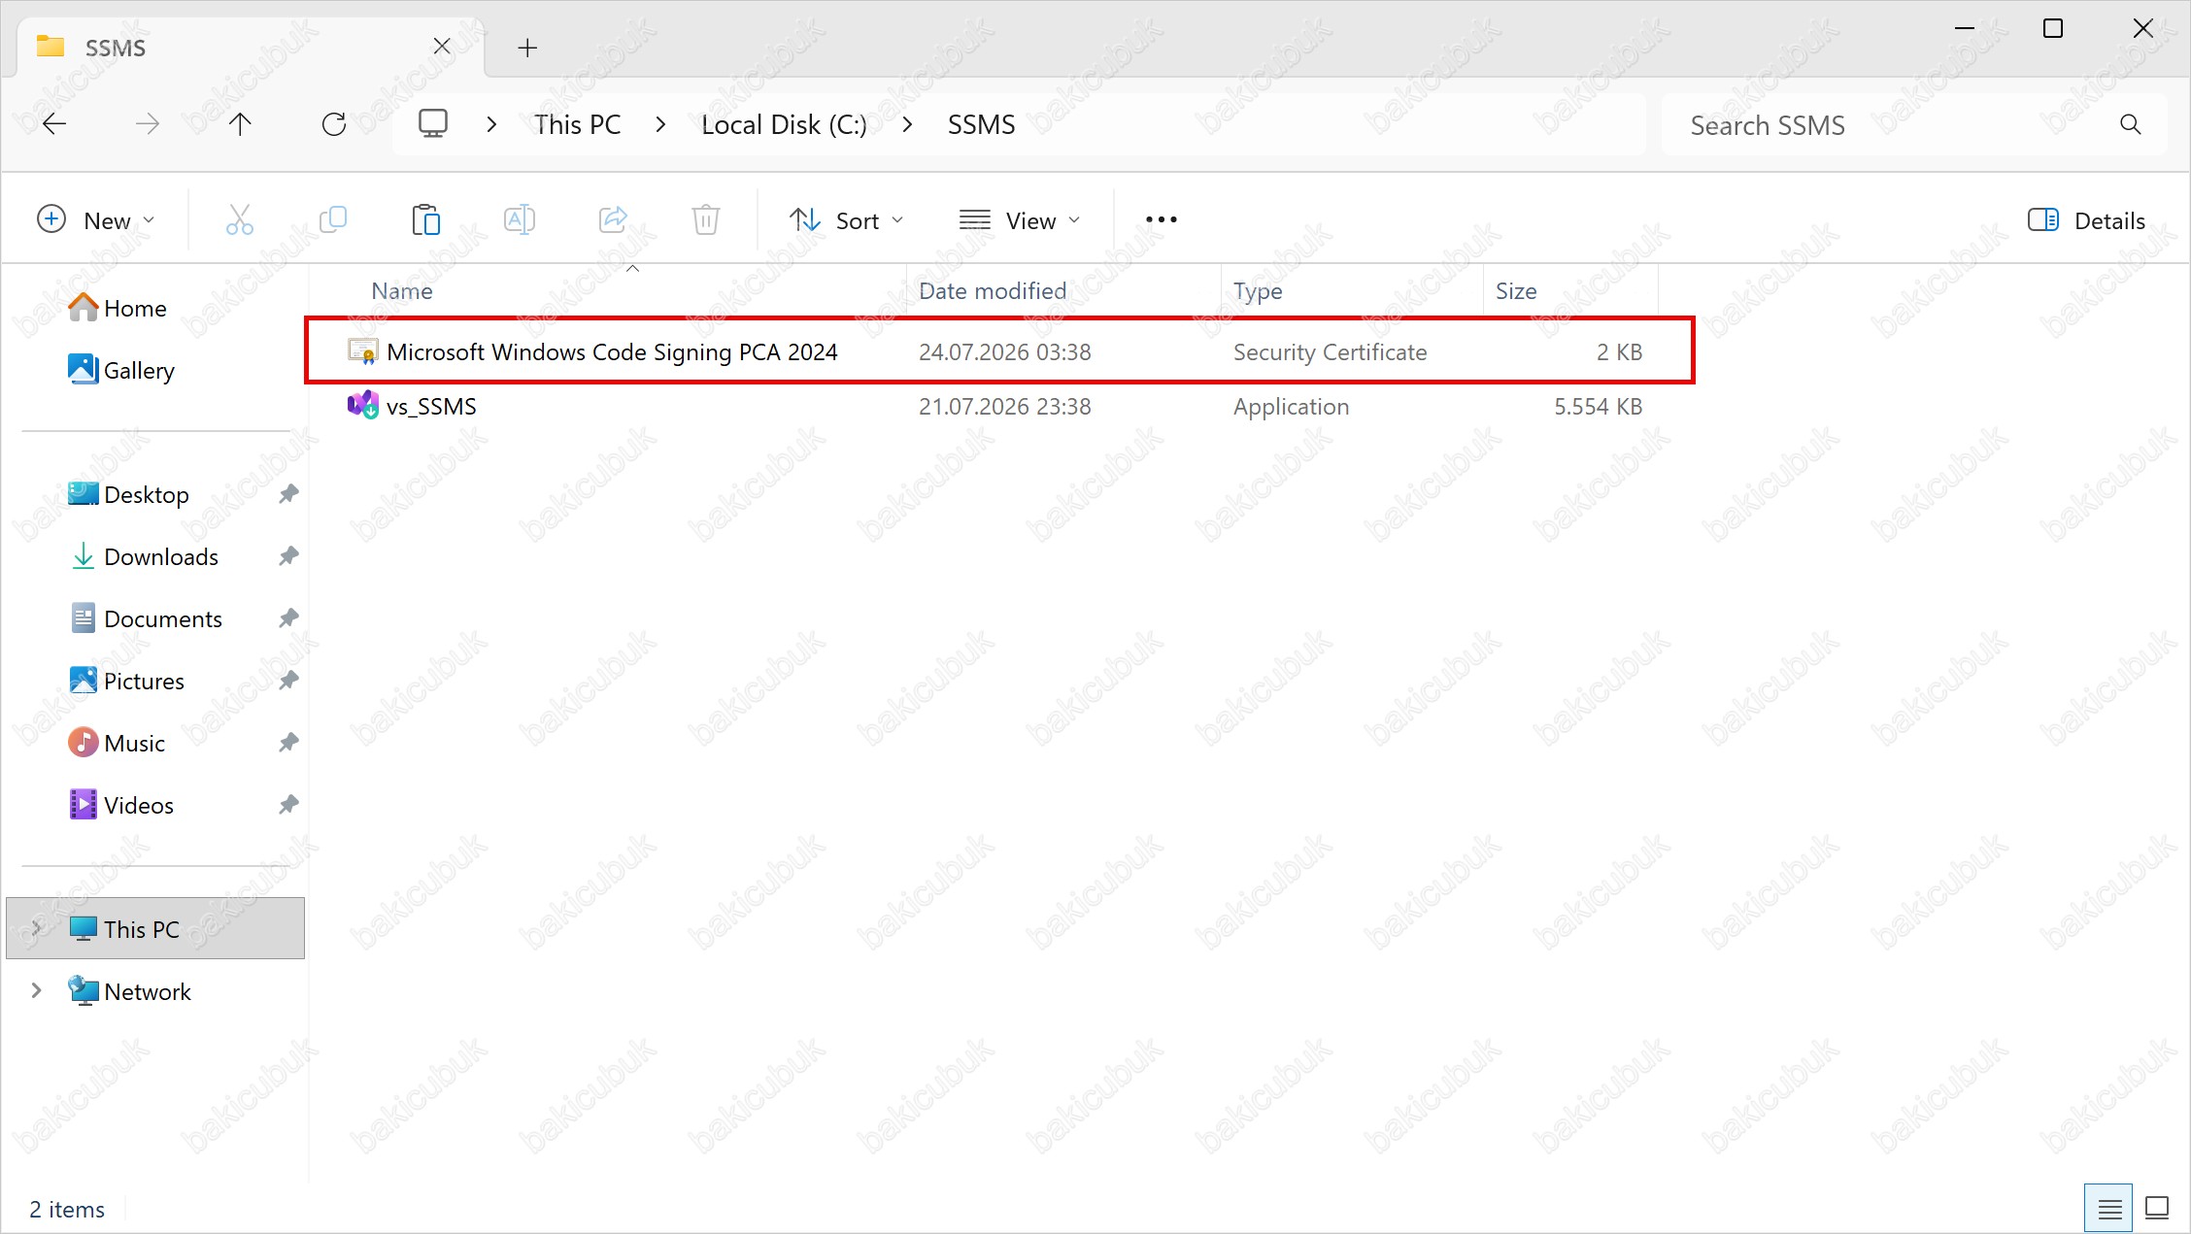Click the Forward navigation arrow
Viewport: 2191px width, 1234px height.
[148, 124]
